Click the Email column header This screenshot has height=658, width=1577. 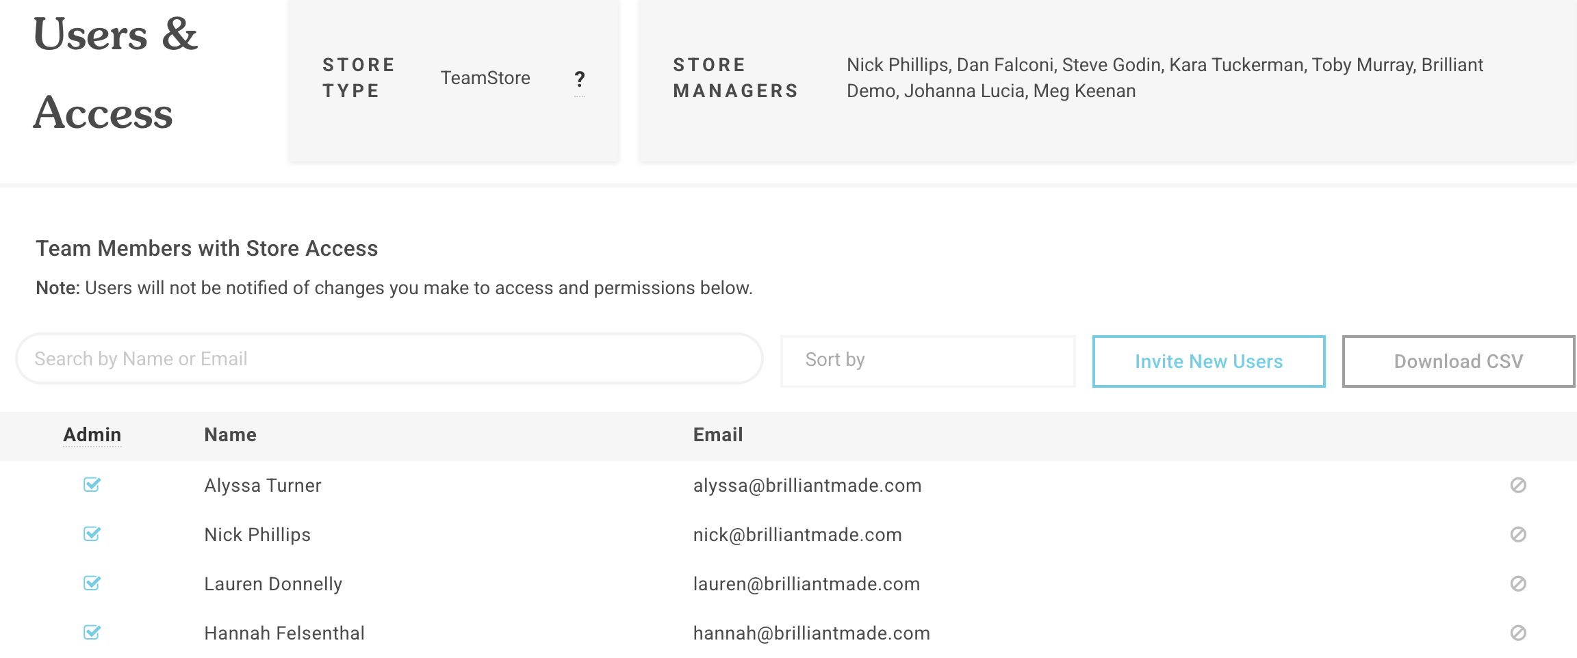click(x=718, y=435)
